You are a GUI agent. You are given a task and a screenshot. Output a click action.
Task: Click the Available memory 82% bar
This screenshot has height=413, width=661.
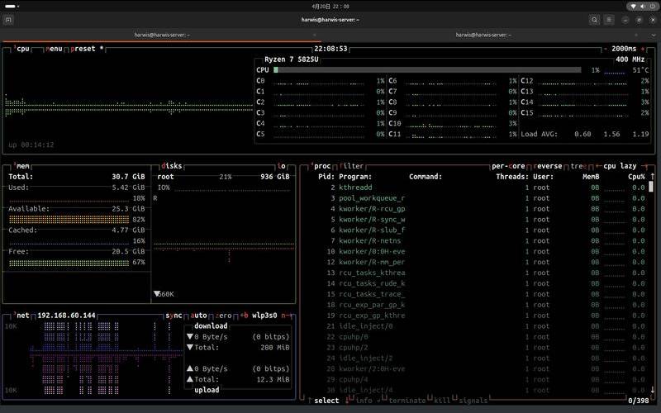(x=69, y=220)
